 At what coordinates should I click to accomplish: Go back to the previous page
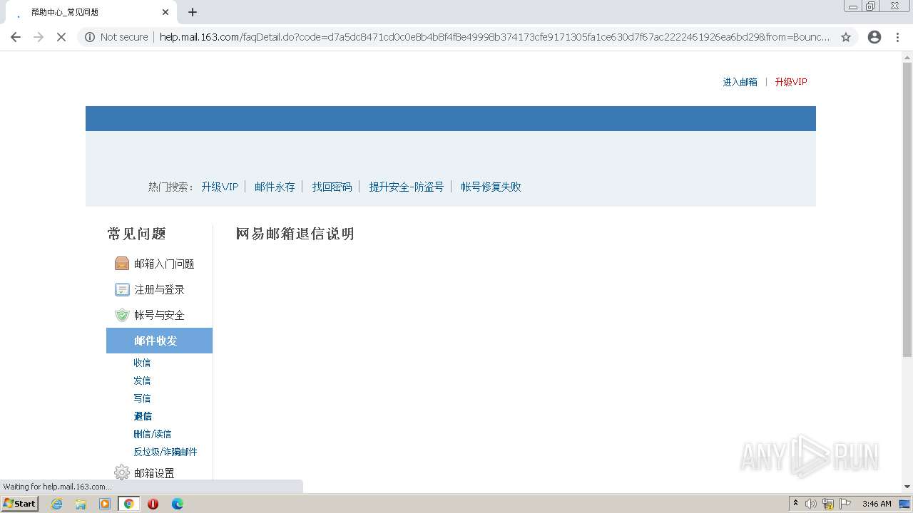(x=16, y=37)
